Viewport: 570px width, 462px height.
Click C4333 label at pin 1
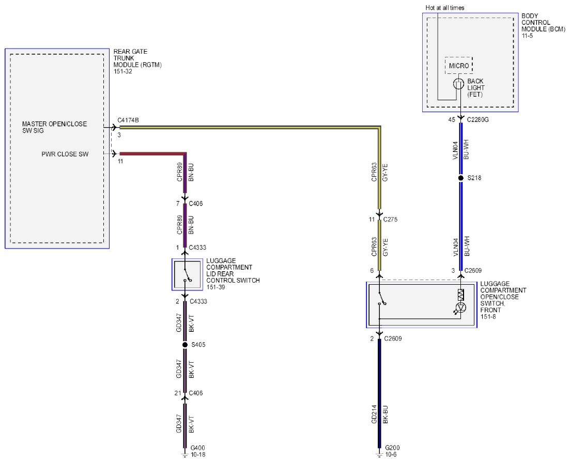(197, 248)
